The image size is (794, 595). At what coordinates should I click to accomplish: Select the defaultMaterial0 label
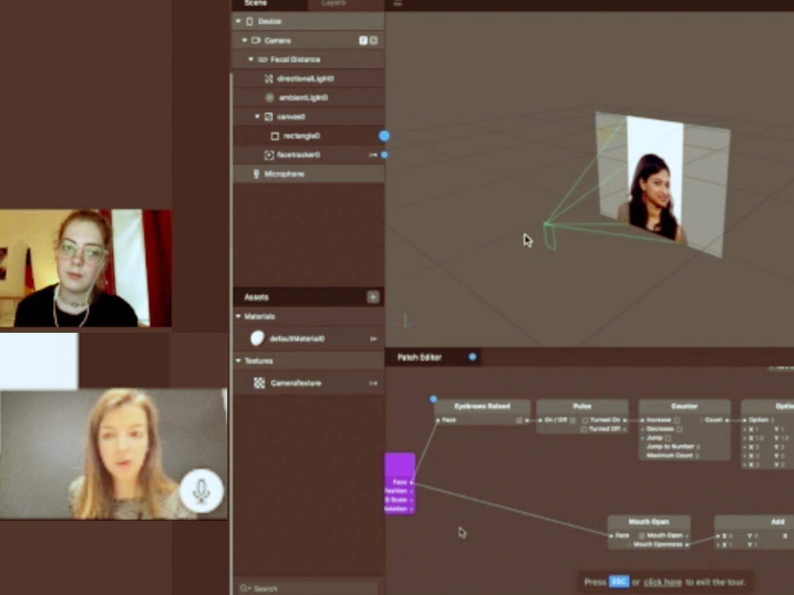click(x=297, y=339)
